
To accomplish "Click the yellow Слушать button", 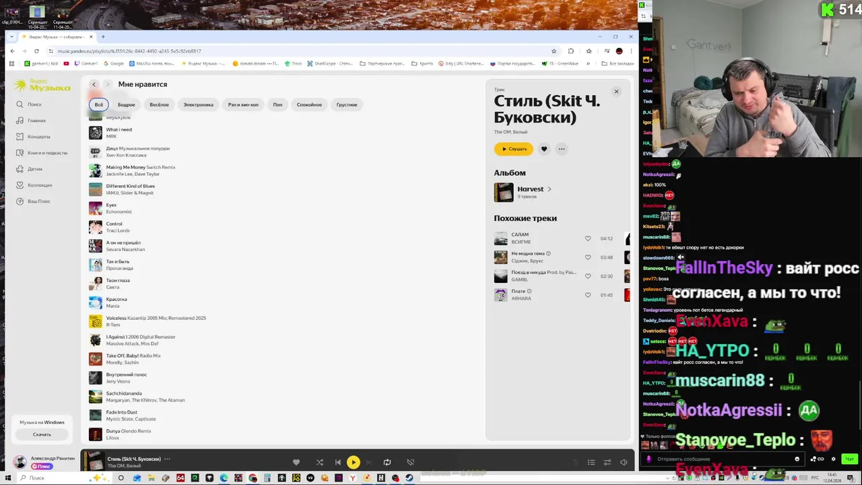I will tap(514, 149).
